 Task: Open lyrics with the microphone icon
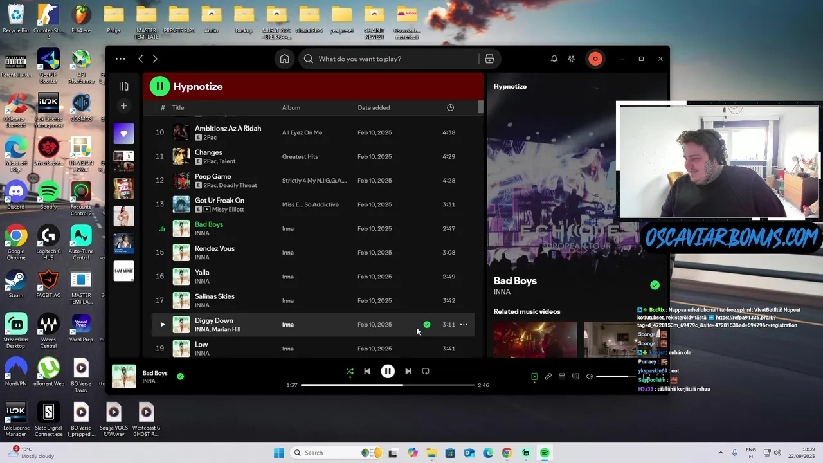[548, 376]
